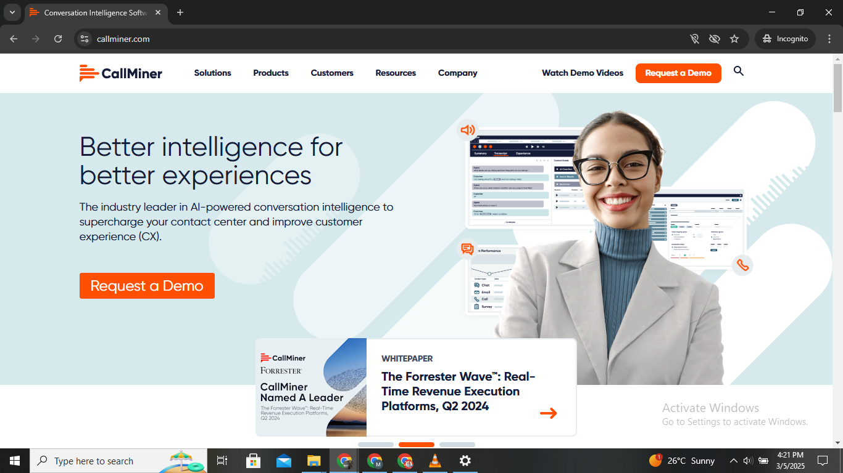Open the Forrester Wave whitepaper title link
843x473 pixels.
pos(459,391)
